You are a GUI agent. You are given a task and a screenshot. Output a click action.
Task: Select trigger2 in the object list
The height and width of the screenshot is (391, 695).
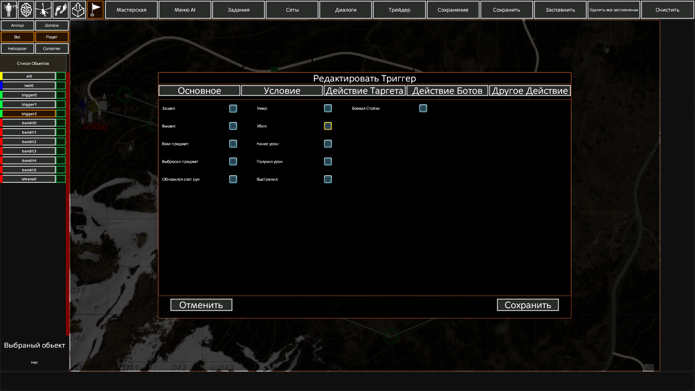tap(29, 114)
